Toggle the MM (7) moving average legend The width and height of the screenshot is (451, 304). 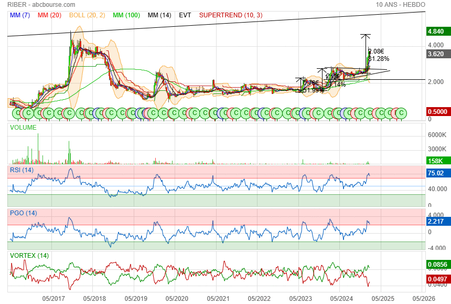[20, 15]
